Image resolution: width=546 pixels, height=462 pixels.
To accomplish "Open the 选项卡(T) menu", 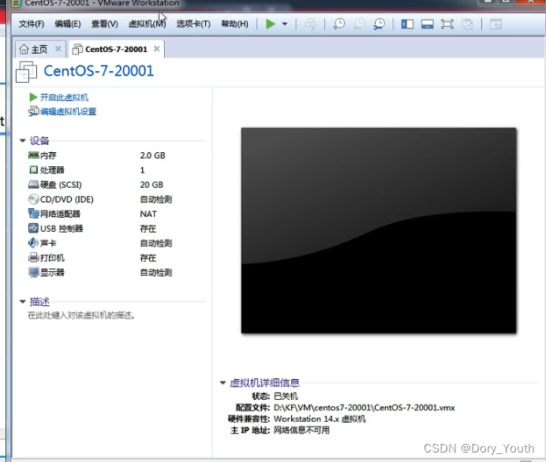I will (193, 24).
